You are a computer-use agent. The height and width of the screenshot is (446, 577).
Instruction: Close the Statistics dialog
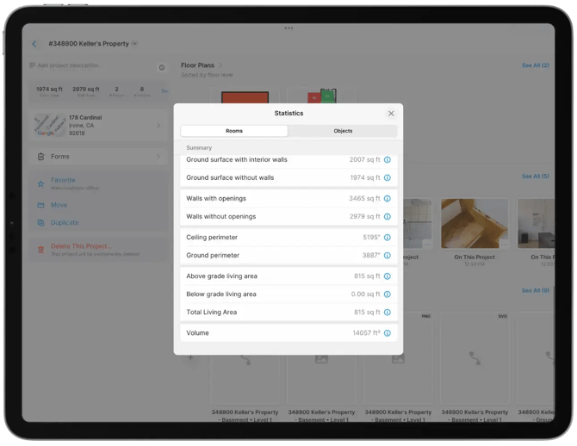(391, 114)
